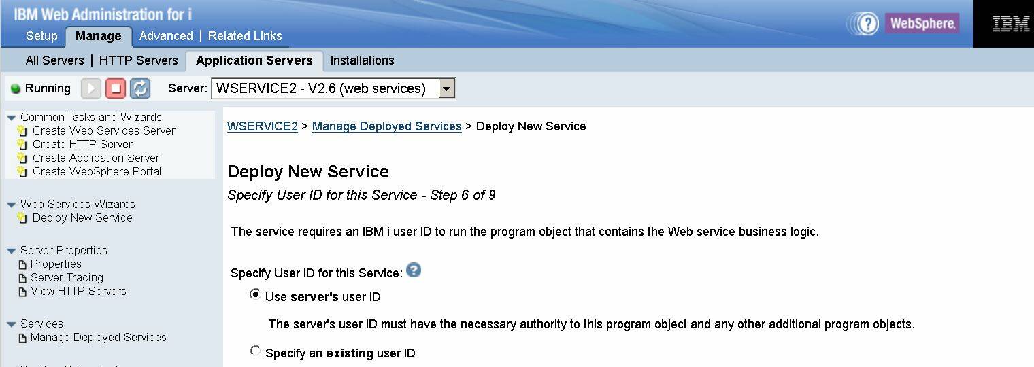Screen dimensions: 1034x367
Task: Open Deploy New Service sidebar link
Action: [82, 217]
